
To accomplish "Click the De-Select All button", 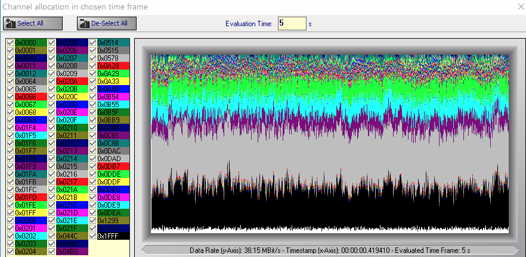I will point(107,23).
